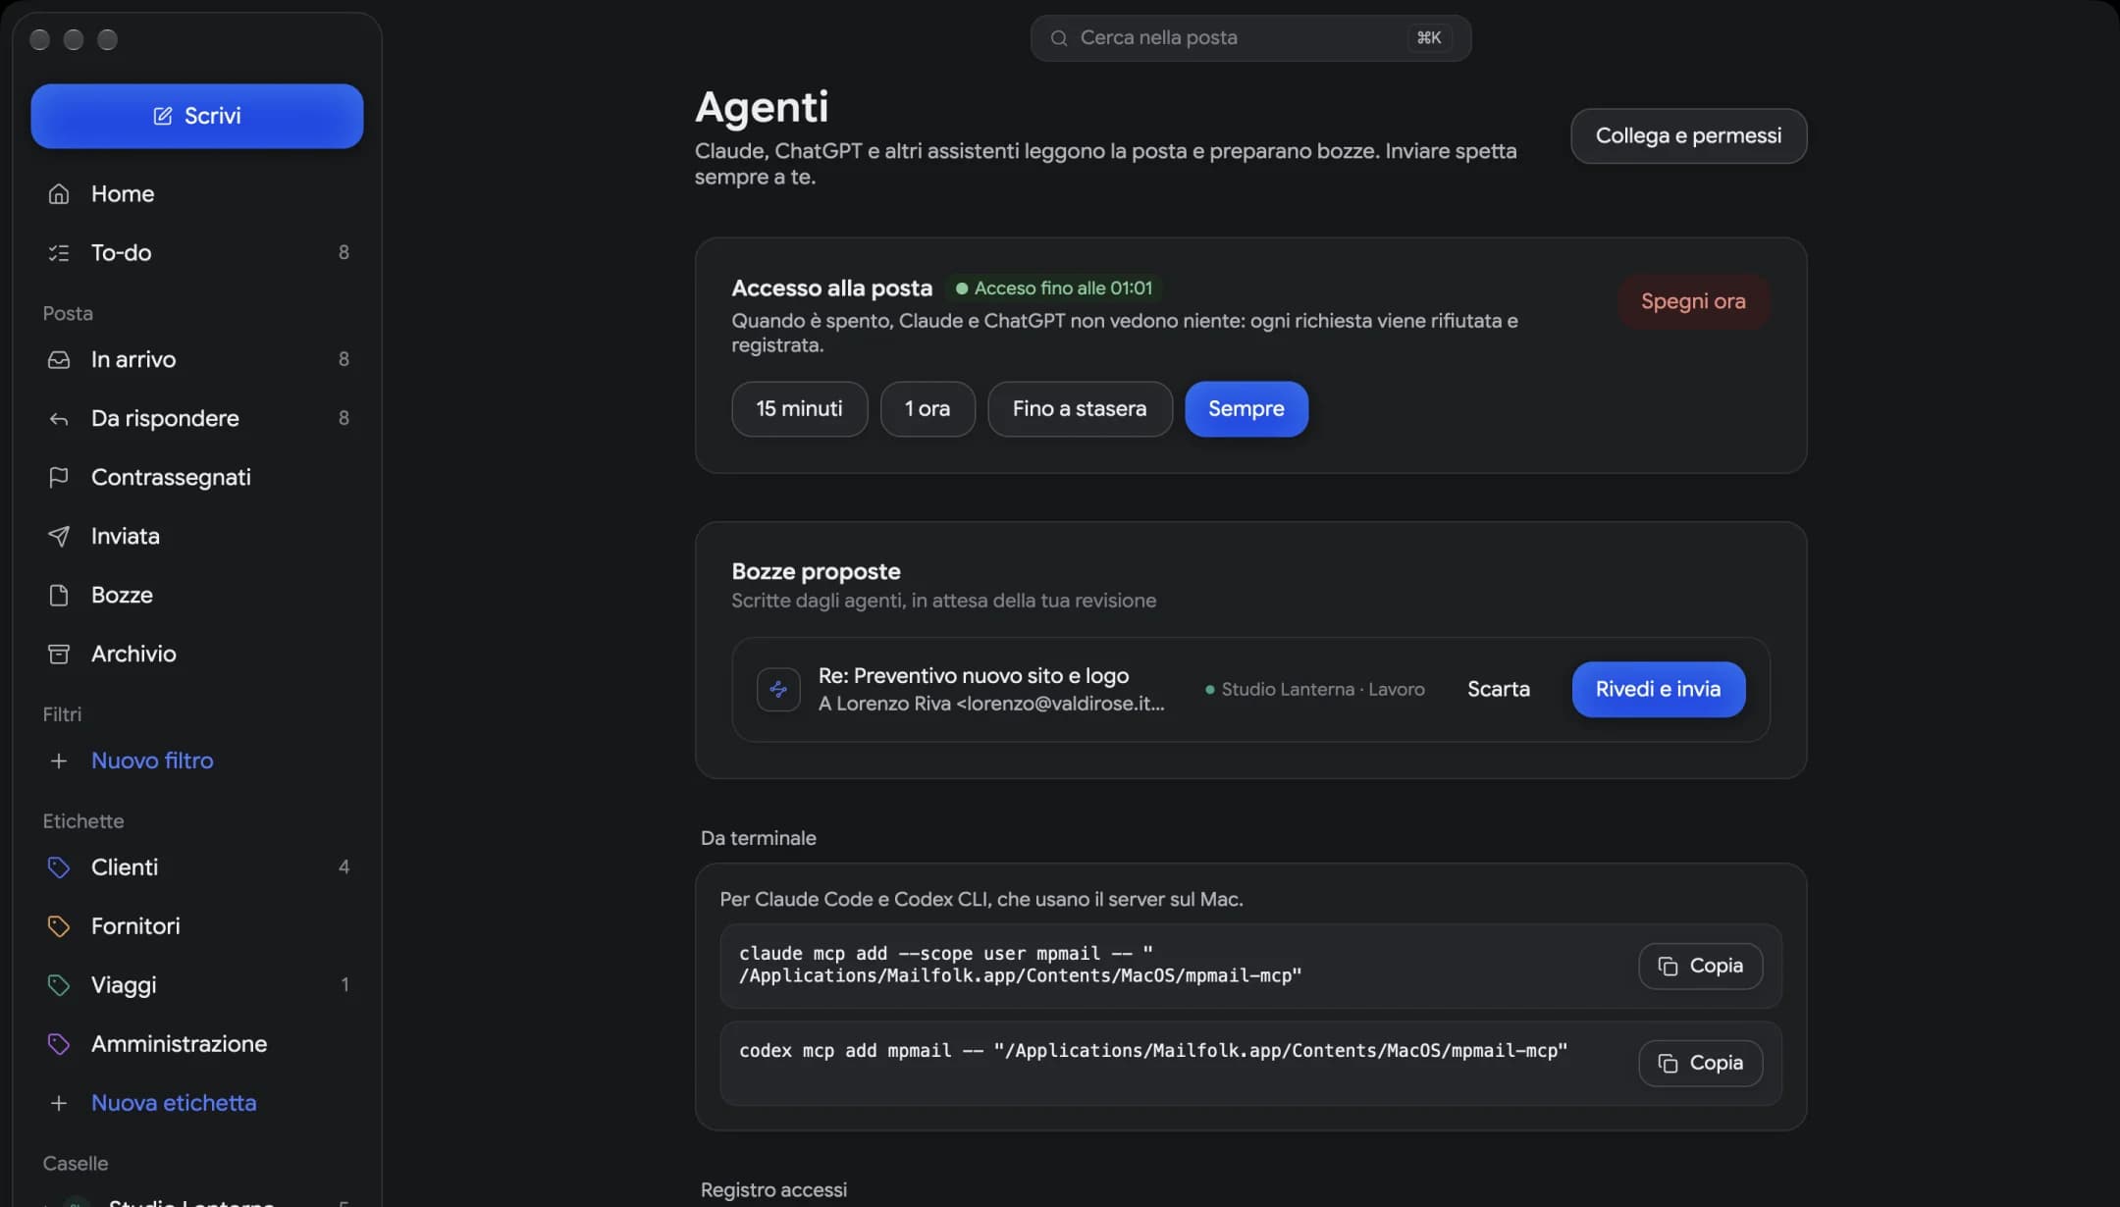Open draft Re: Preventivo nuovo sito e logo
The width and height of the screenshot is (2120, 1207).
[973, 675]
